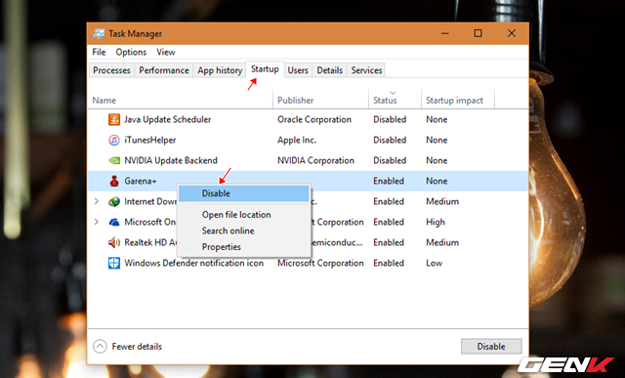Click the Disable button at bottom right
This screenshot has height=378, width=625.
click(x=491, y=346)
